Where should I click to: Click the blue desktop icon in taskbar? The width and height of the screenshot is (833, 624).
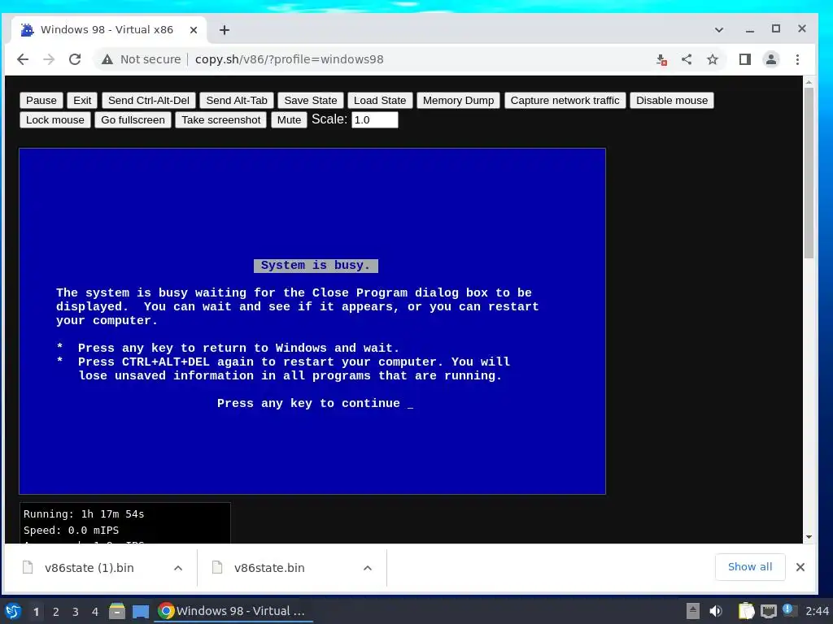click(141, 612)
